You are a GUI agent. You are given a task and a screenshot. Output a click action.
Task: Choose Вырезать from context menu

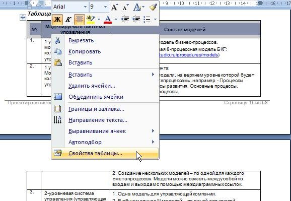tap(105, 40)
